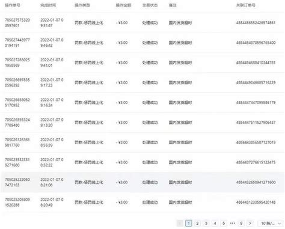The height and width of the screenshot is (229, 285).
Task: Click completion time 2022-01-07 09:13:20
Action: [52, 123]
